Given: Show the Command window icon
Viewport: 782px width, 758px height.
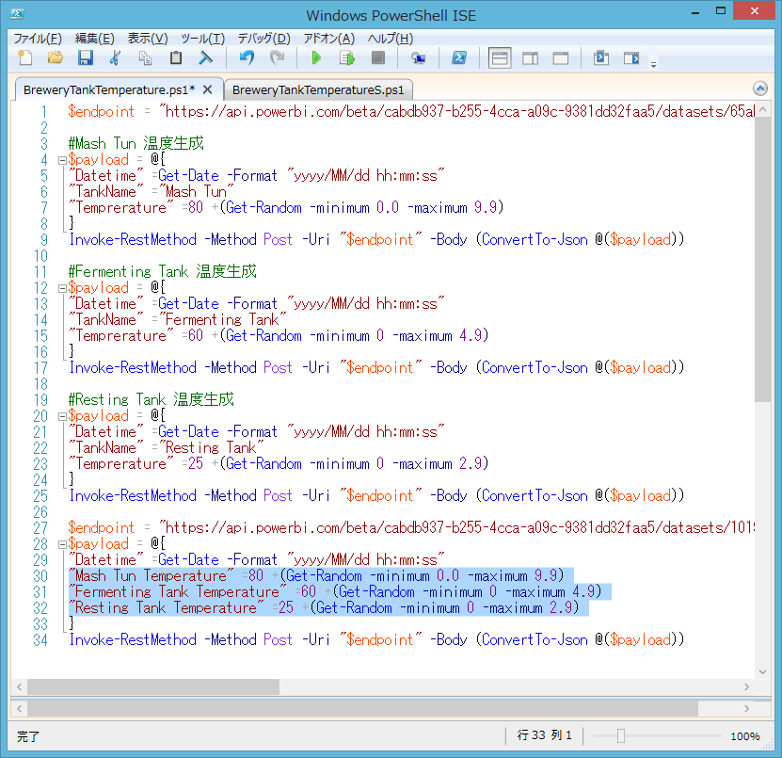Looking at the screenshot, I should coord(601,57).
